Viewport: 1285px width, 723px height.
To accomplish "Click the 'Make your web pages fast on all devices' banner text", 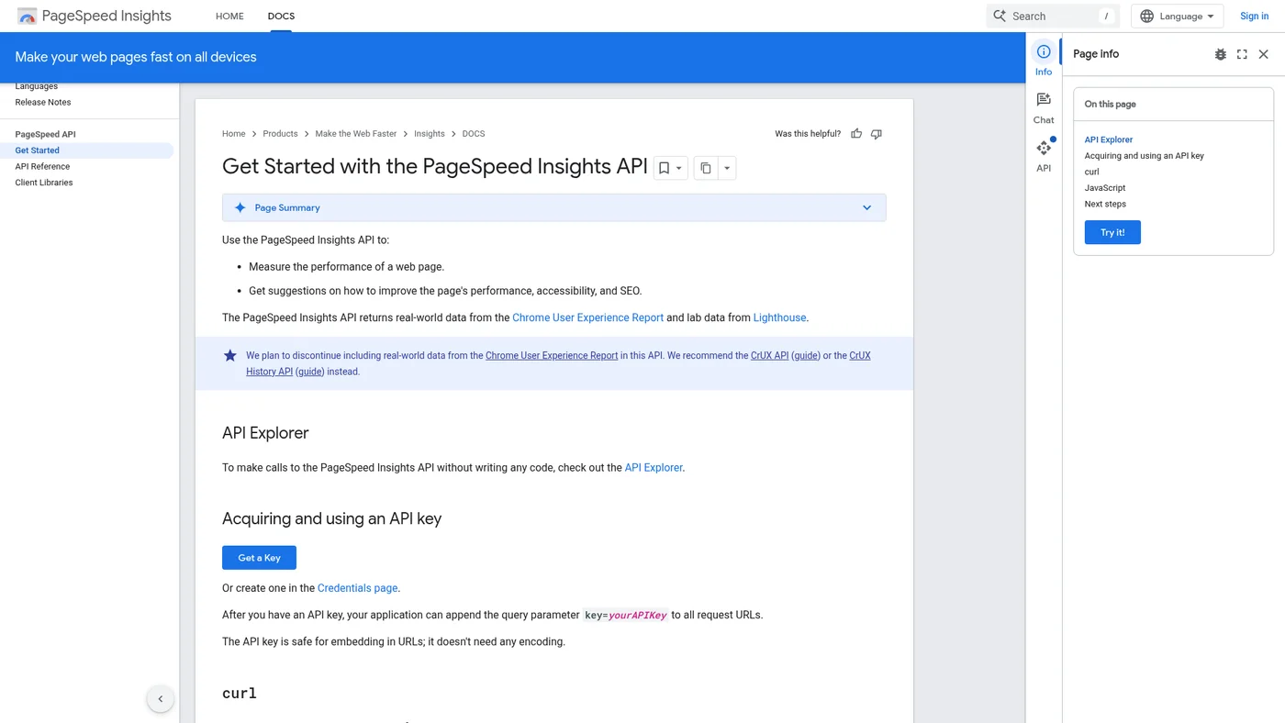I will pos(136,57).
